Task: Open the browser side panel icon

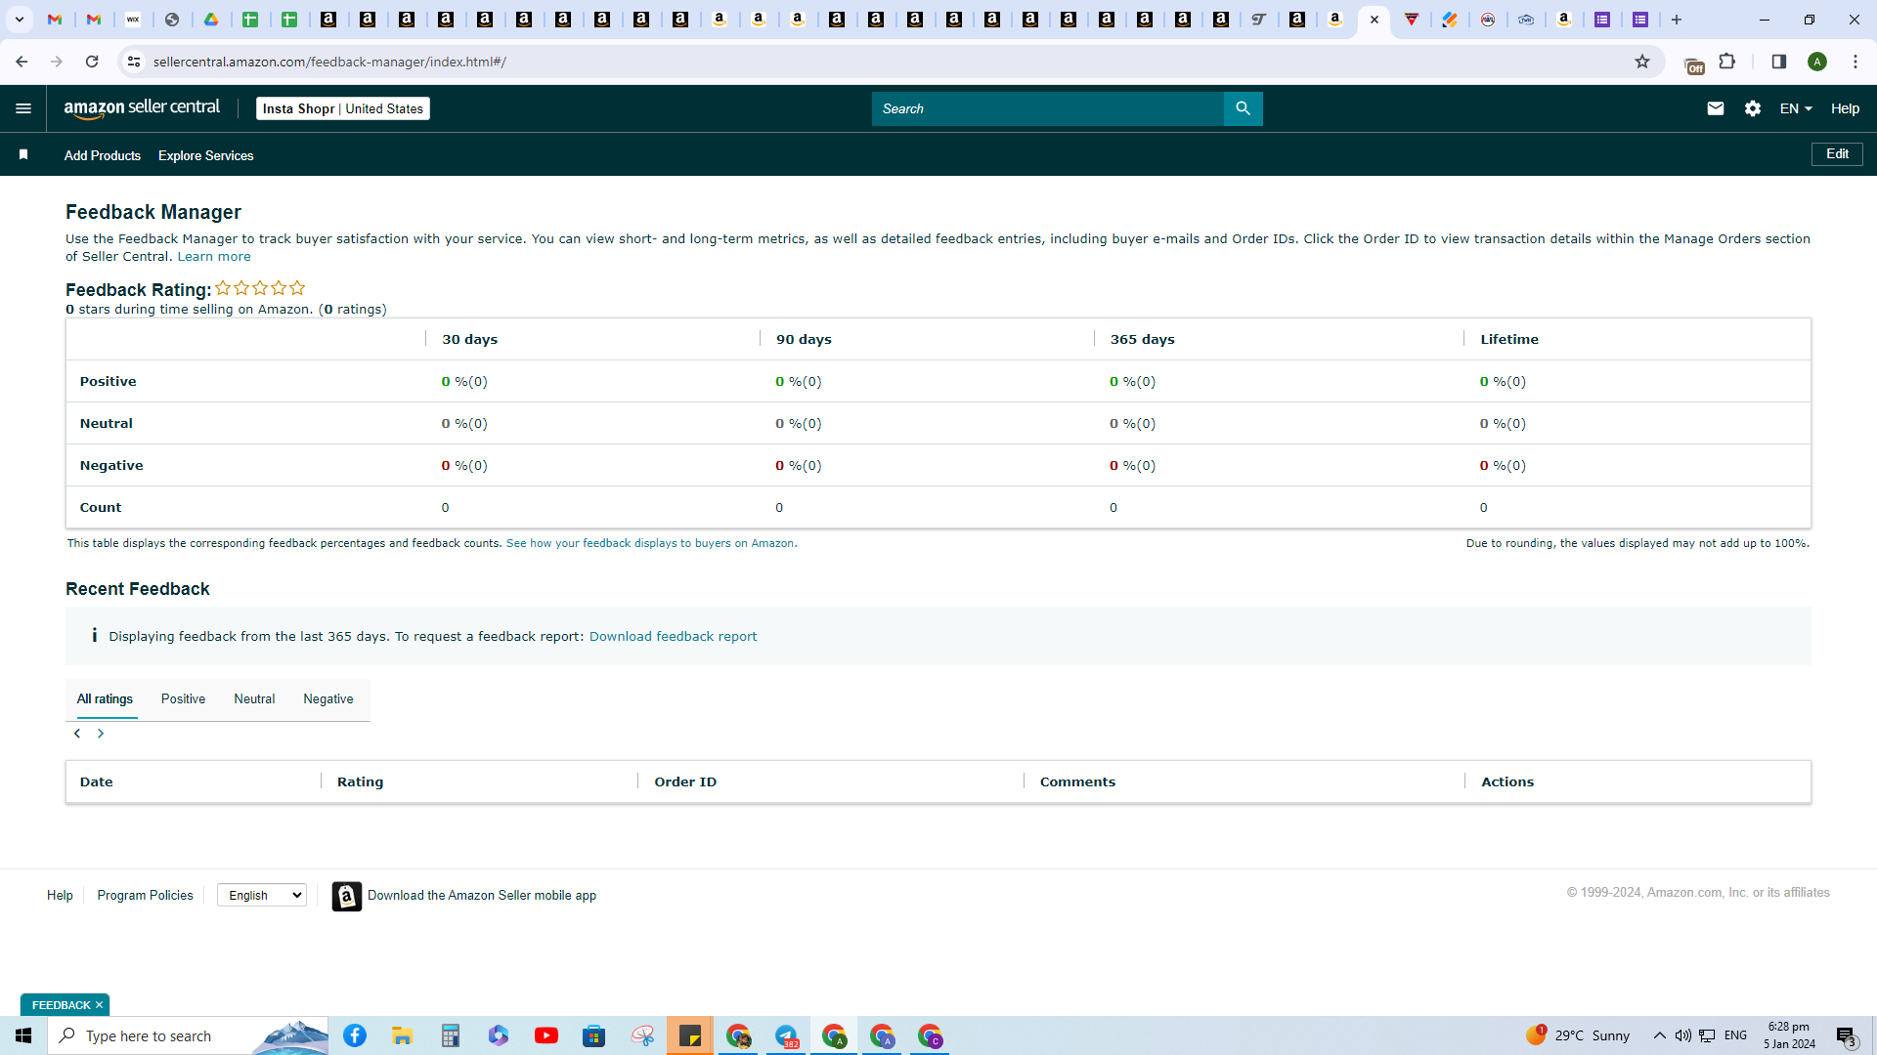Action: [x=1779, y=62]
